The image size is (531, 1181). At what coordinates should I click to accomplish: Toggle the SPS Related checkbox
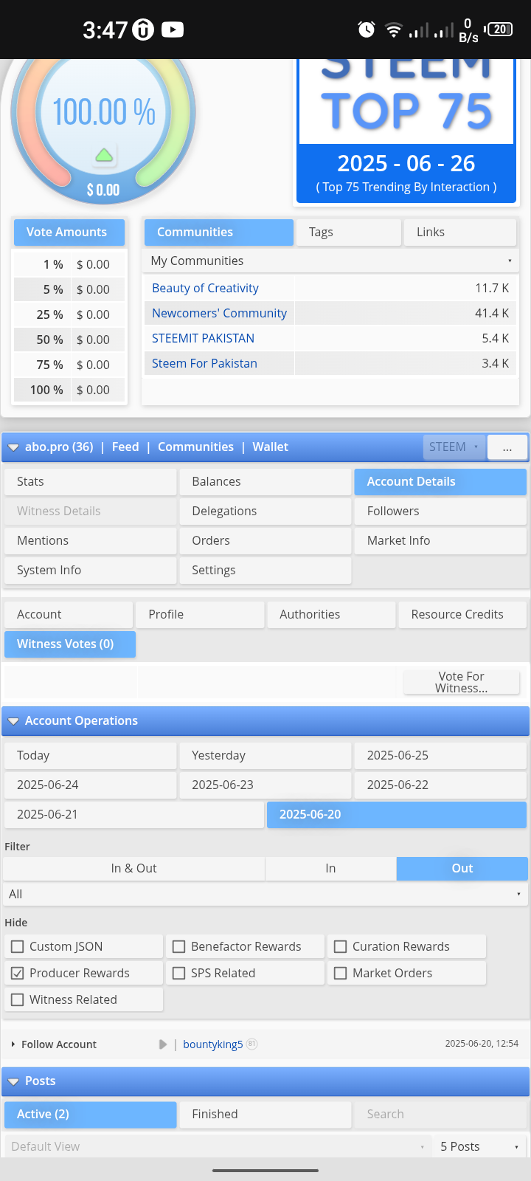tap(178, 973)
